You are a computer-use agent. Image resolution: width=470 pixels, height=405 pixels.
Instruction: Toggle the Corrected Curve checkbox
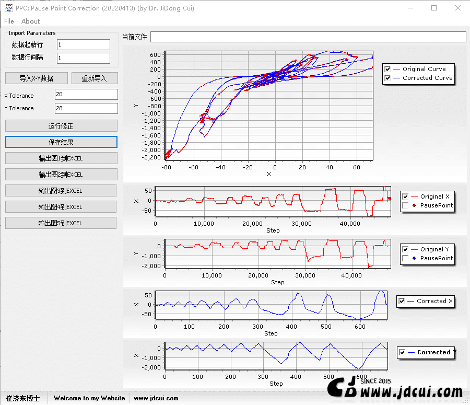[387, 78]
